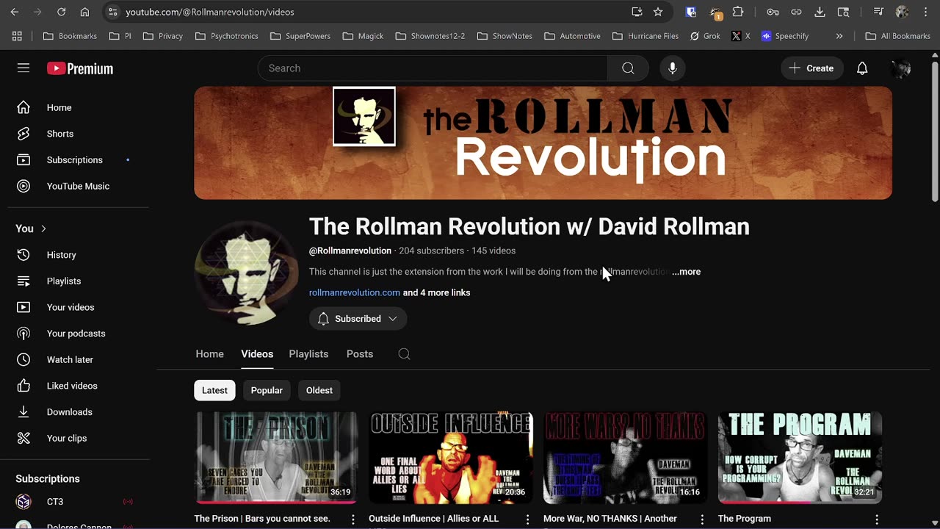Click into YouTube search field
Screen dimensions: 940x529
tap(433, 68)
